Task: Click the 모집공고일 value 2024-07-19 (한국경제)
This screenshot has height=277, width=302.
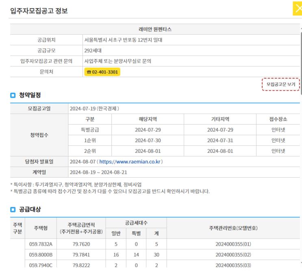Action: 94,108
